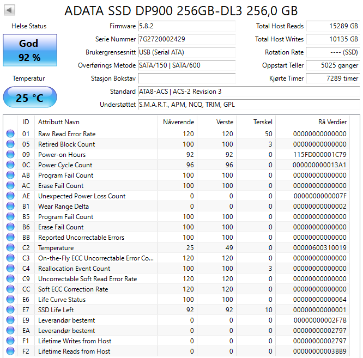
Task: Select the Firmware field 5.8.2
Action: [x=186, y=26]
